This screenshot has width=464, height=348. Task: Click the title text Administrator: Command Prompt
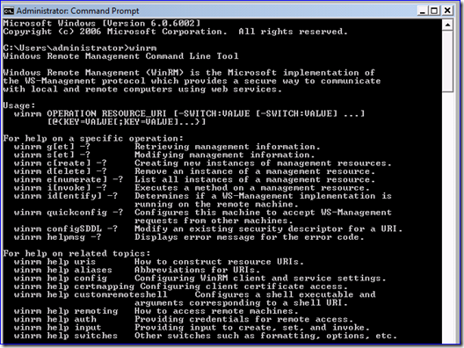click(77, 11)
